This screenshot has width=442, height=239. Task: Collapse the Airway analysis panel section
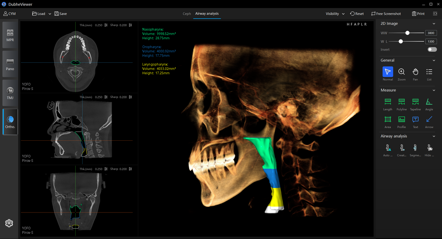[x=434, y=136]
